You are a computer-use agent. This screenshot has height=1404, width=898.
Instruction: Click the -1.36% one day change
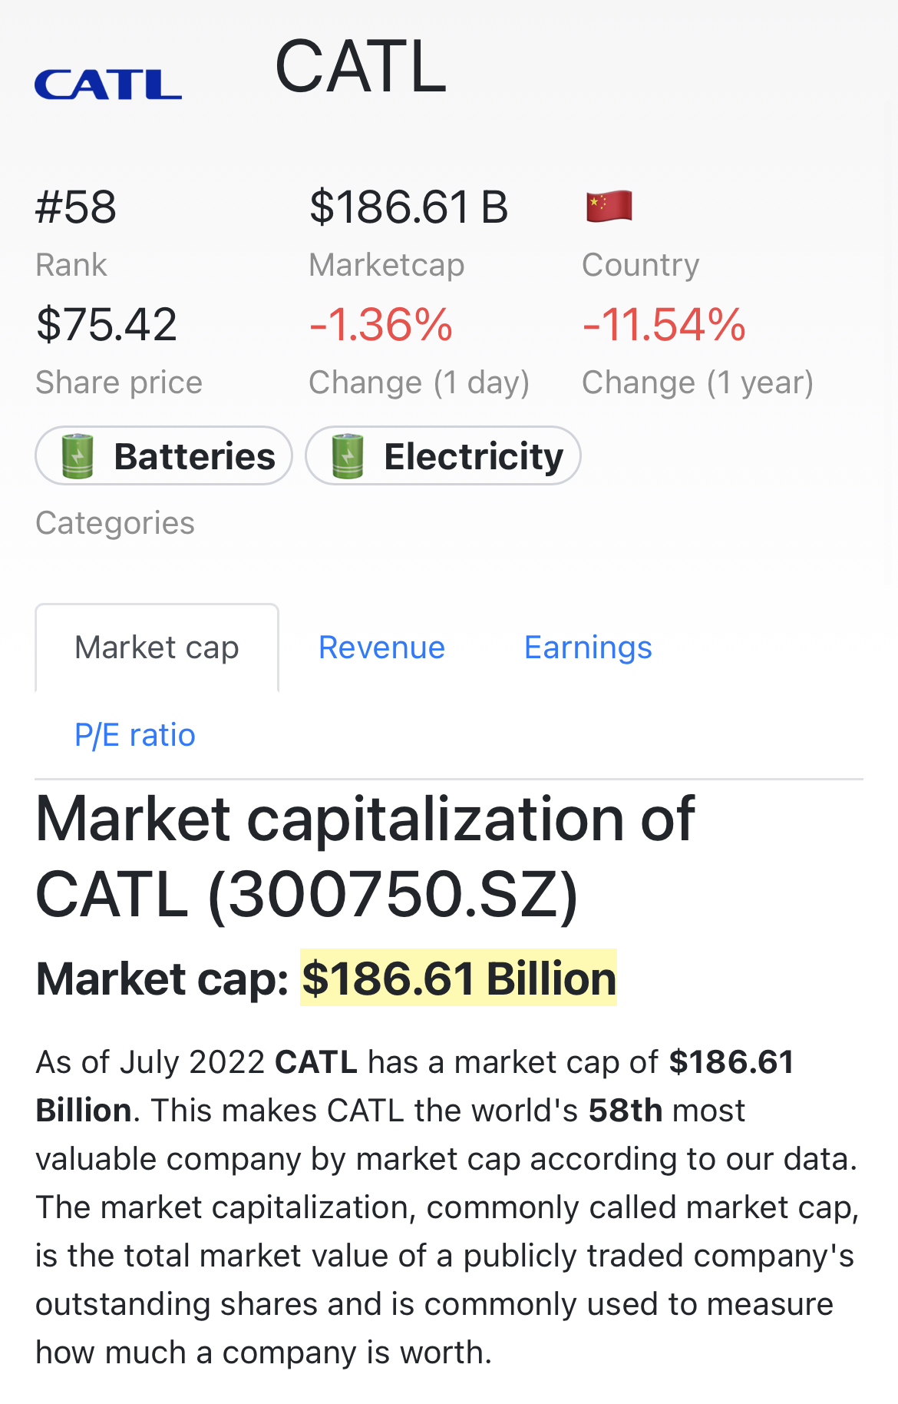pyautogui.click(x=381, y=324)
